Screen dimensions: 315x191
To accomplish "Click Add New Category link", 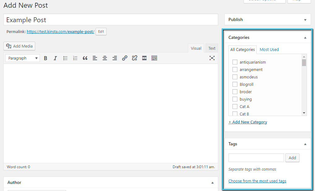I will 248,122.
